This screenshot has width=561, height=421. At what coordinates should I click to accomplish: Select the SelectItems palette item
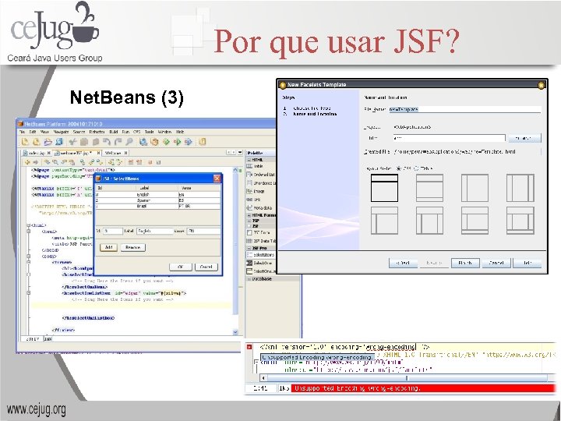click(261, 255)
